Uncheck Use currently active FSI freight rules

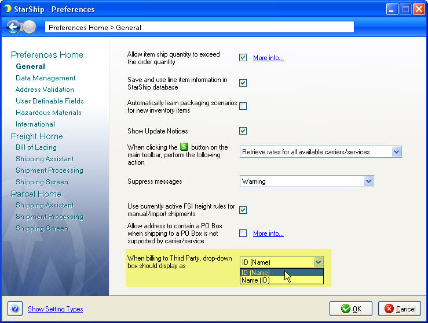coord(243,210)
